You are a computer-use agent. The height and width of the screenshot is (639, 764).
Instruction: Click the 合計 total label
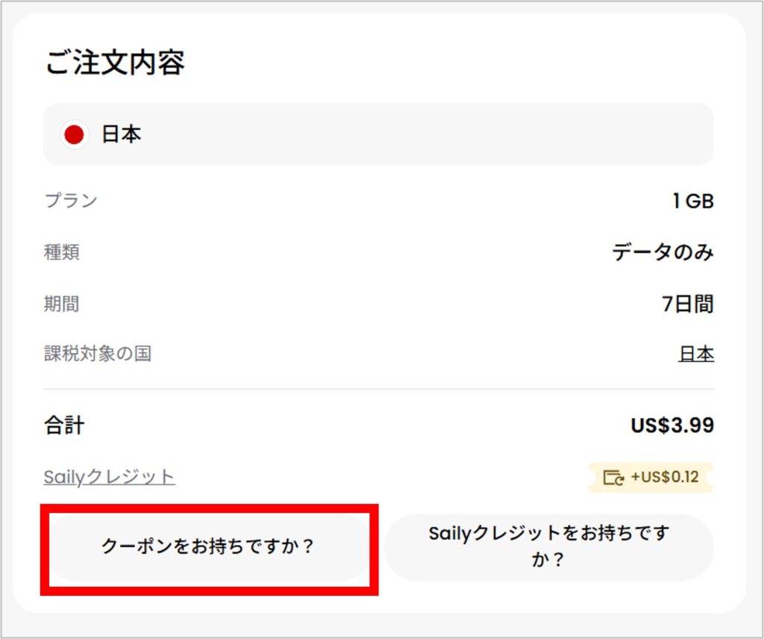(x=63, y=424)
